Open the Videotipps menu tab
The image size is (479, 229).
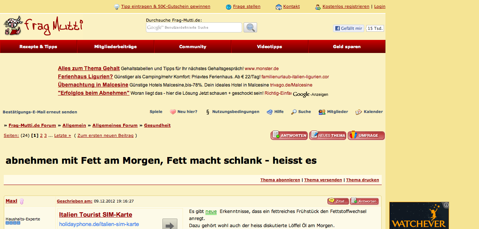[x=269, y=47]
